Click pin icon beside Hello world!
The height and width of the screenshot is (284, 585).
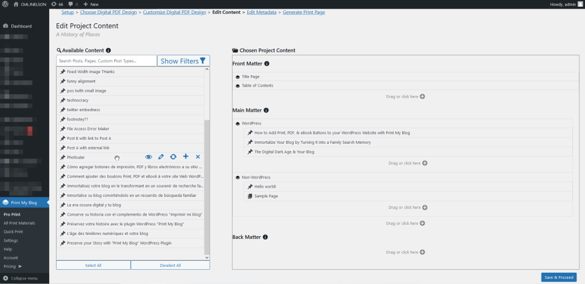click(x=250, y=186)
